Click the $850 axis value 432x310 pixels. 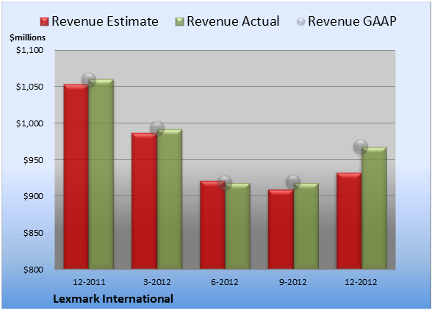tap(33, 233)
